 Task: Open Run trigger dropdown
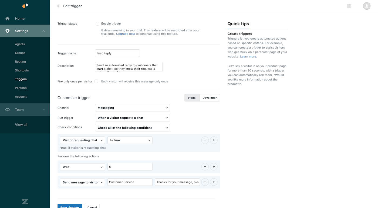132,118
